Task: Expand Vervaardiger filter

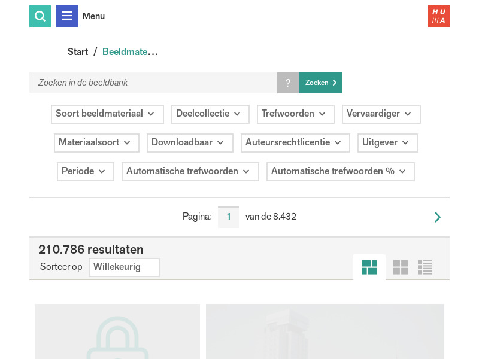Action: click(381, 114)
